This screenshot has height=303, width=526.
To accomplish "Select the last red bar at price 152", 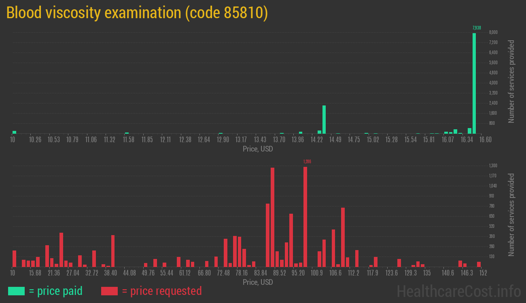I will tap(479, 264).
